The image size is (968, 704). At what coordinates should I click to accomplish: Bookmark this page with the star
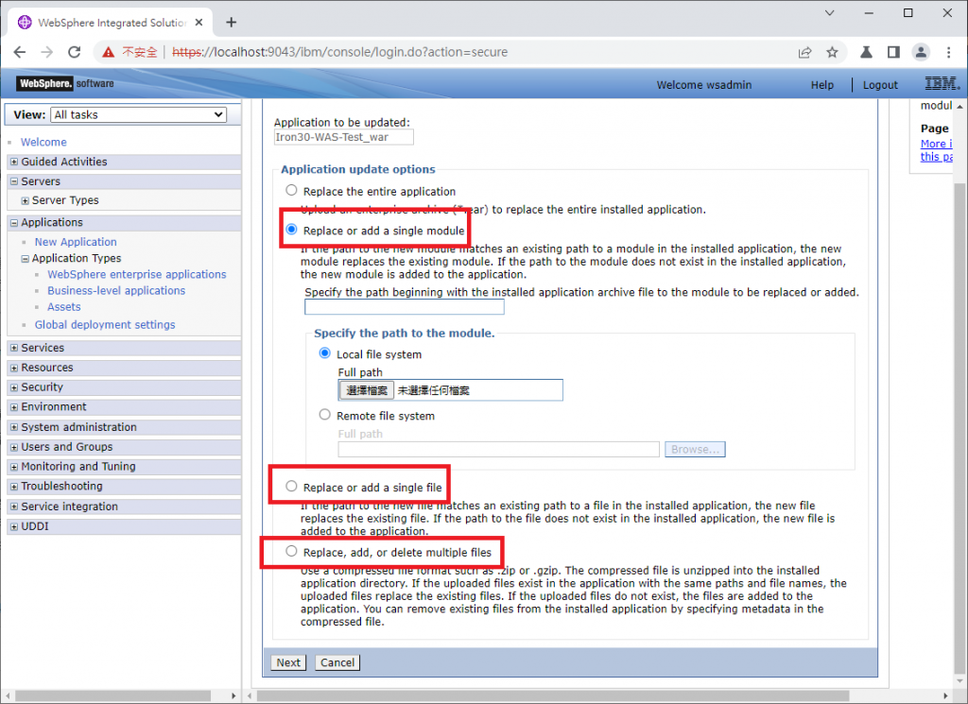pos(832,52)
